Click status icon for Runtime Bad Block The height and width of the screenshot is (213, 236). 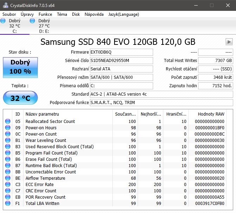point(8,165)
